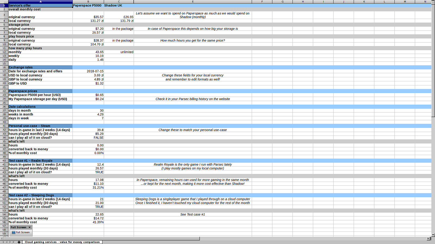
Task: Click the '131.79 zł' cell
Action: click(x=119, y=21)
